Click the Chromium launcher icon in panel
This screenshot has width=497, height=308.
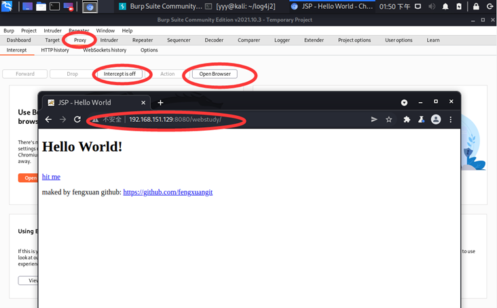[x=90, y=7]
